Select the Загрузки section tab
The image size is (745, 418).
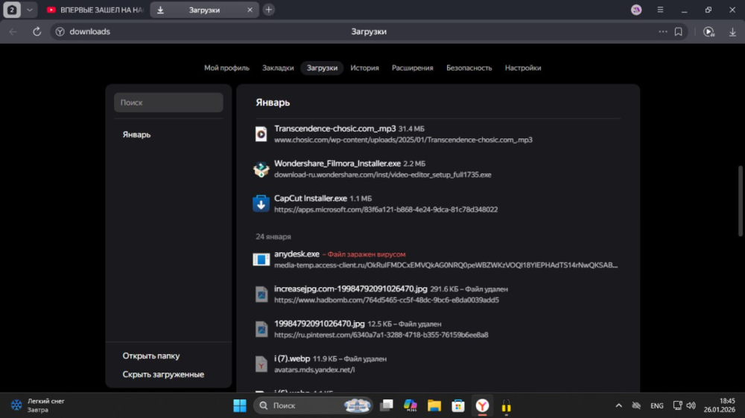pos(322,68)
